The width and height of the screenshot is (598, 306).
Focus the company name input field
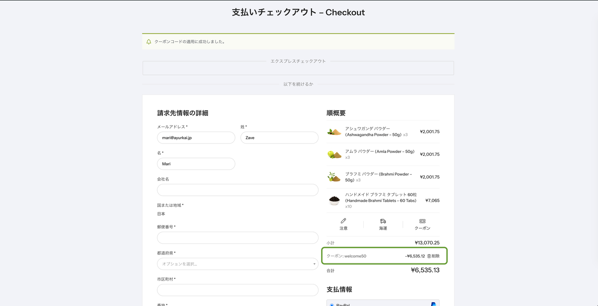(x=237, y=190)
